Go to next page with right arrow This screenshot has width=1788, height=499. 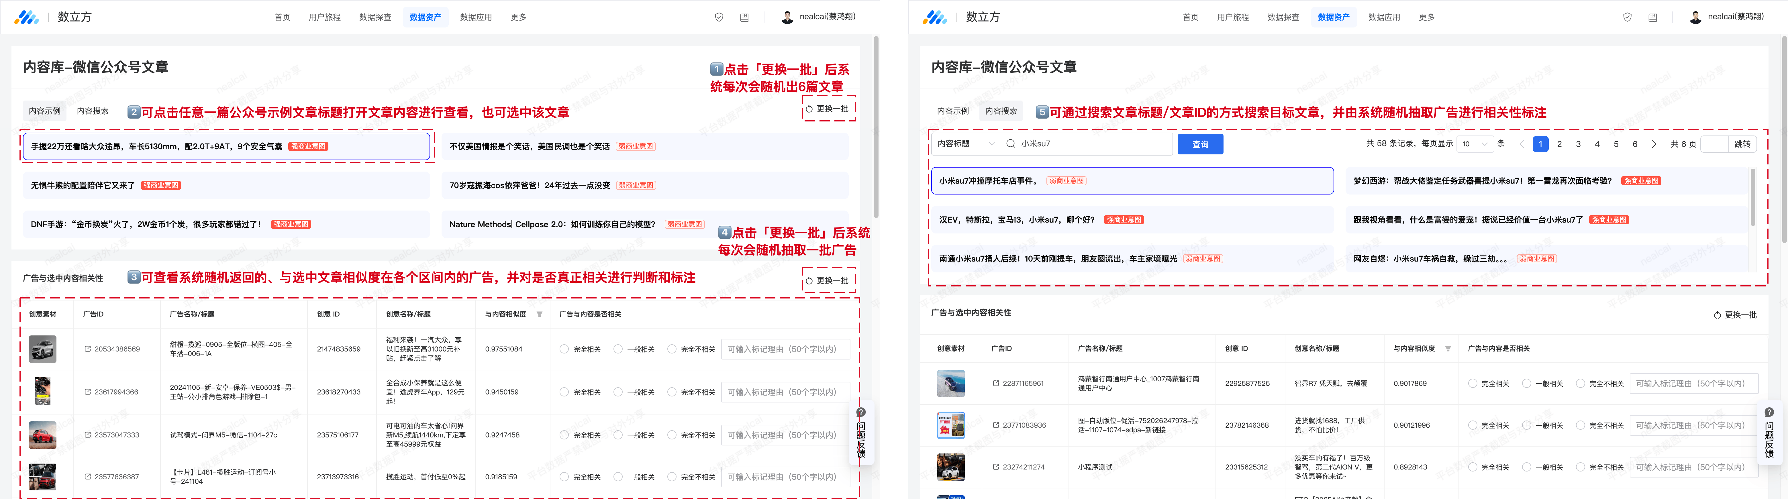1654,144
